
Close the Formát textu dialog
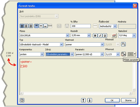(x=135, y=6)
